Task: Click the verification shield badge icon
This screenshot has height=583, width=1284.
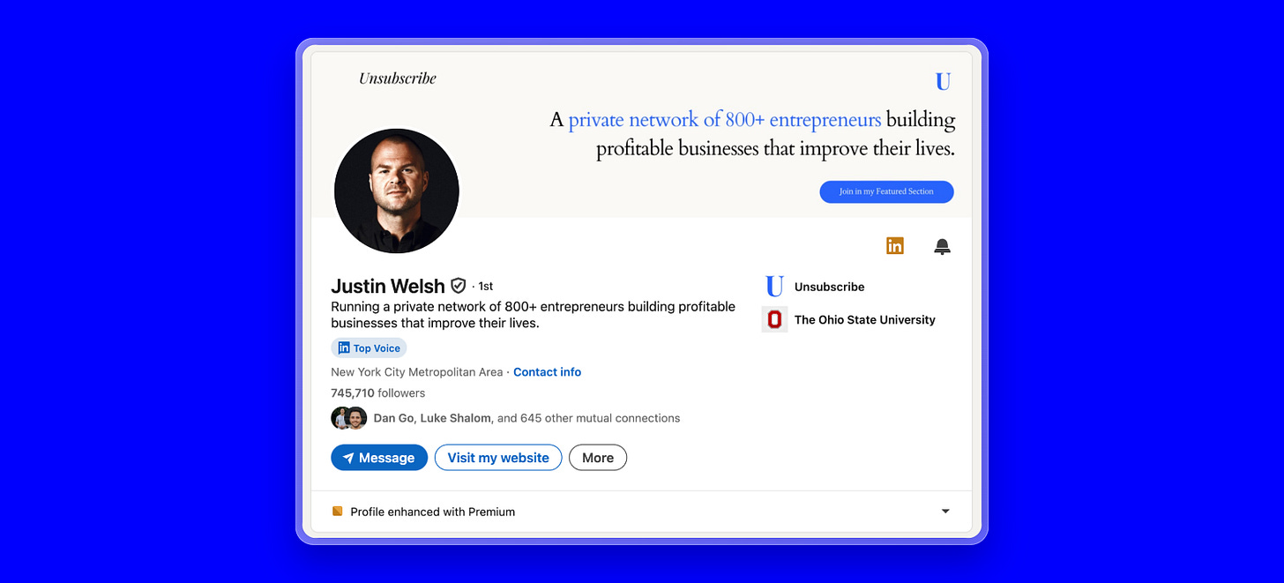Action: [458, 286]
